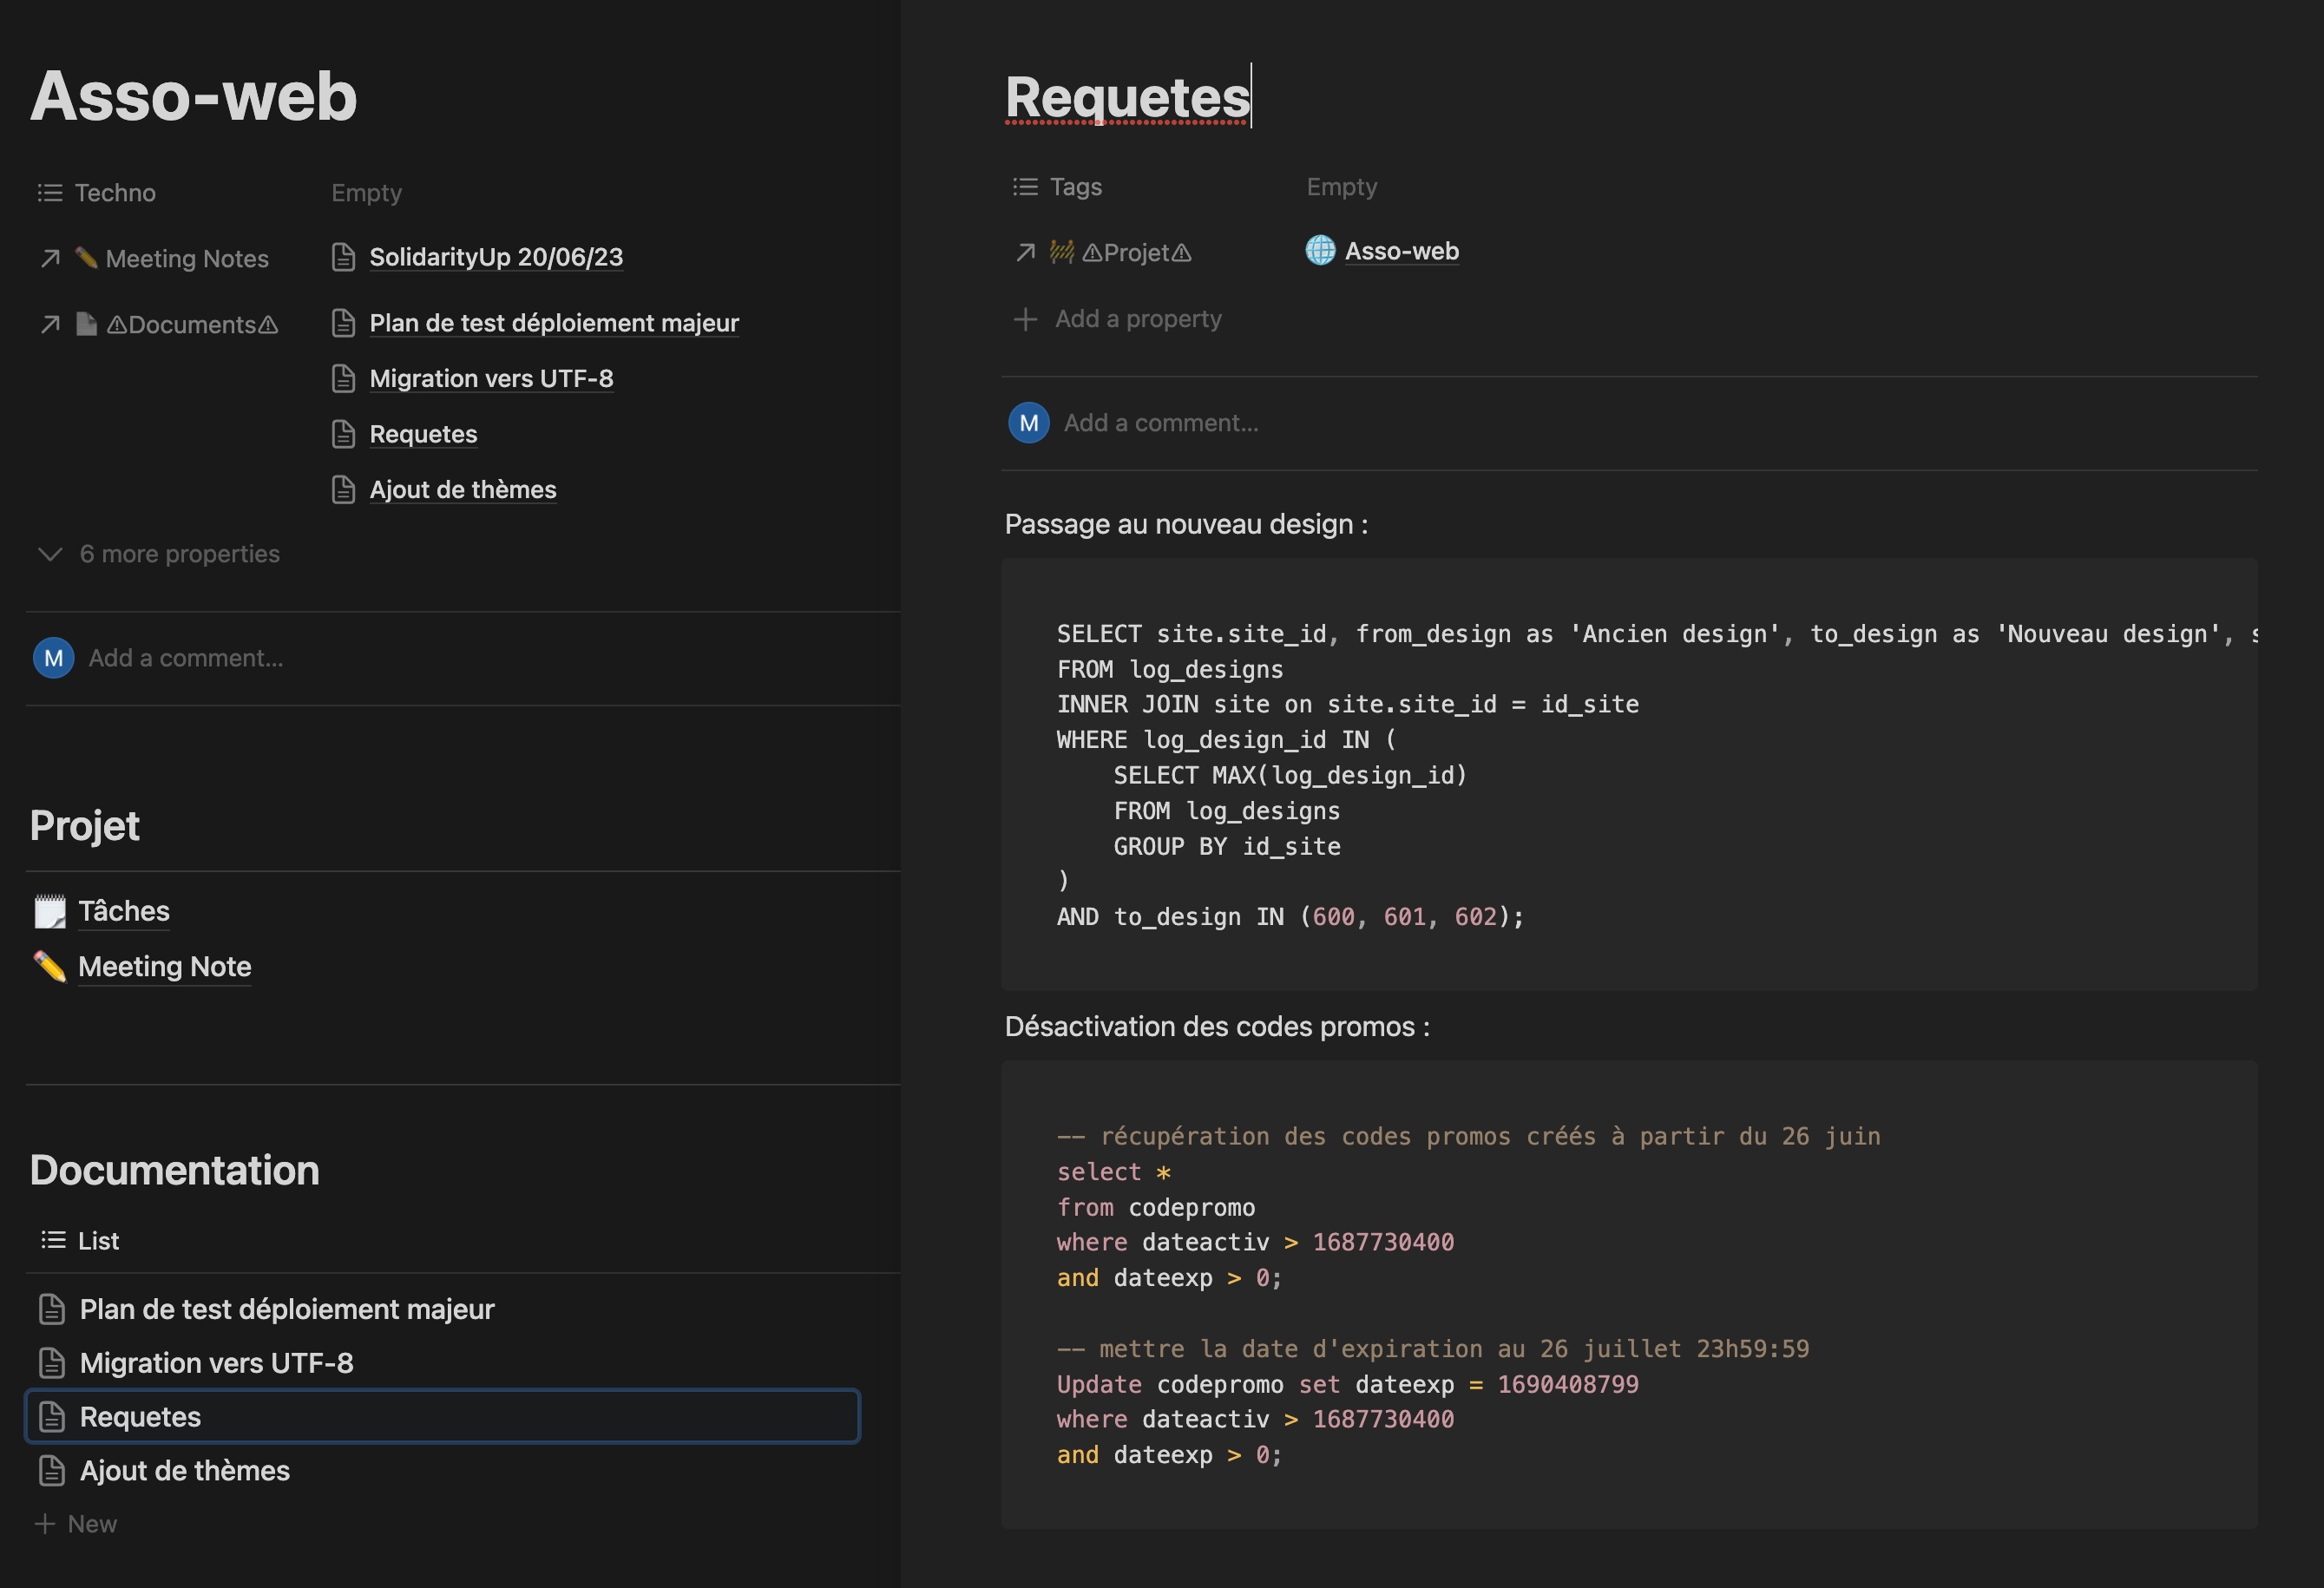The height and width of the screenshot is (1588, 2324).
Task: Click the plus icon beside Add a property
Action: click(1025, 319)
